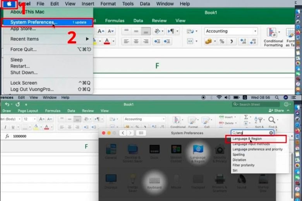The width and height of the screenshot is (302, 201).
Task: Click the orientation text-angle icon in top ribbon
Action: (157, 31)
